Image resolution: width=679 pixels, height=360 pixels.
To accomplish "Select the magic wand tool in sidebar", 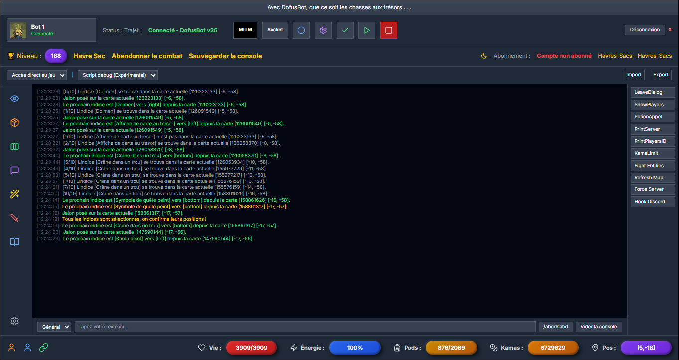I will (14, 194).
